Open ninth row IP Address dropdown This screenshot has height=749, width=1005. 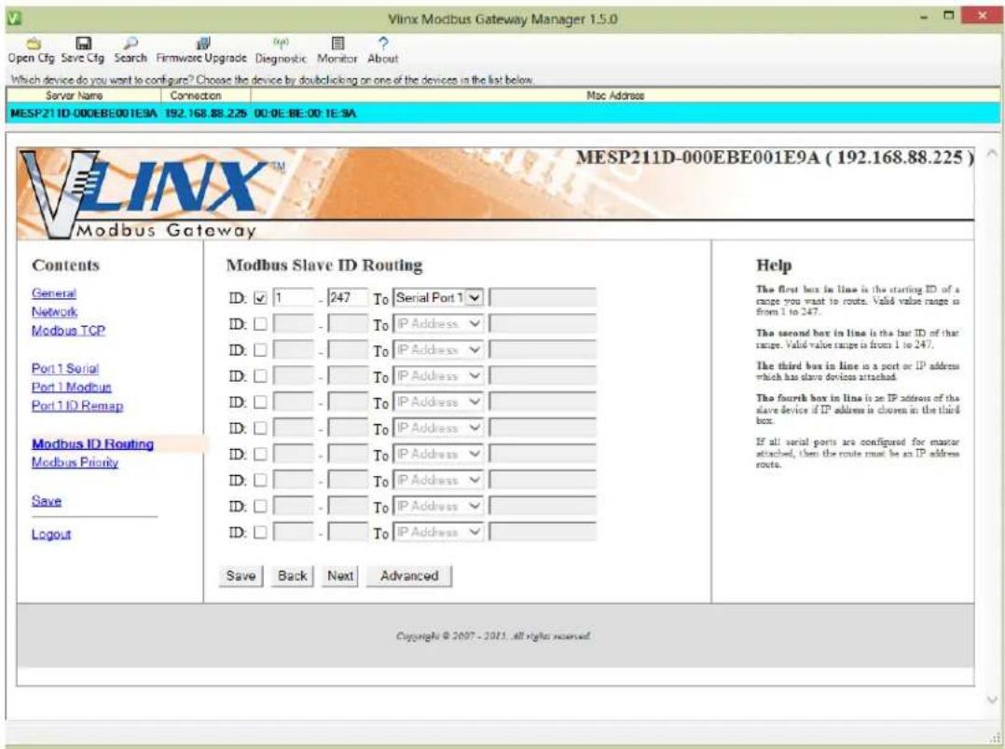point(438,506)
